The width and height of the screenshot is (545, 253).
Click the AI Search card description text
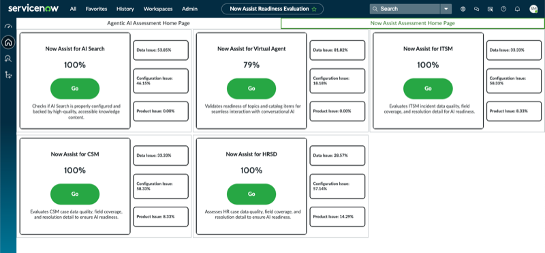76,112
